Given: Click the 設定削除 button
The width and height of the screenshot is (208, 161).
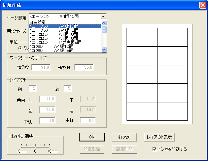Looking at the screenshot, I should [125, 149].
